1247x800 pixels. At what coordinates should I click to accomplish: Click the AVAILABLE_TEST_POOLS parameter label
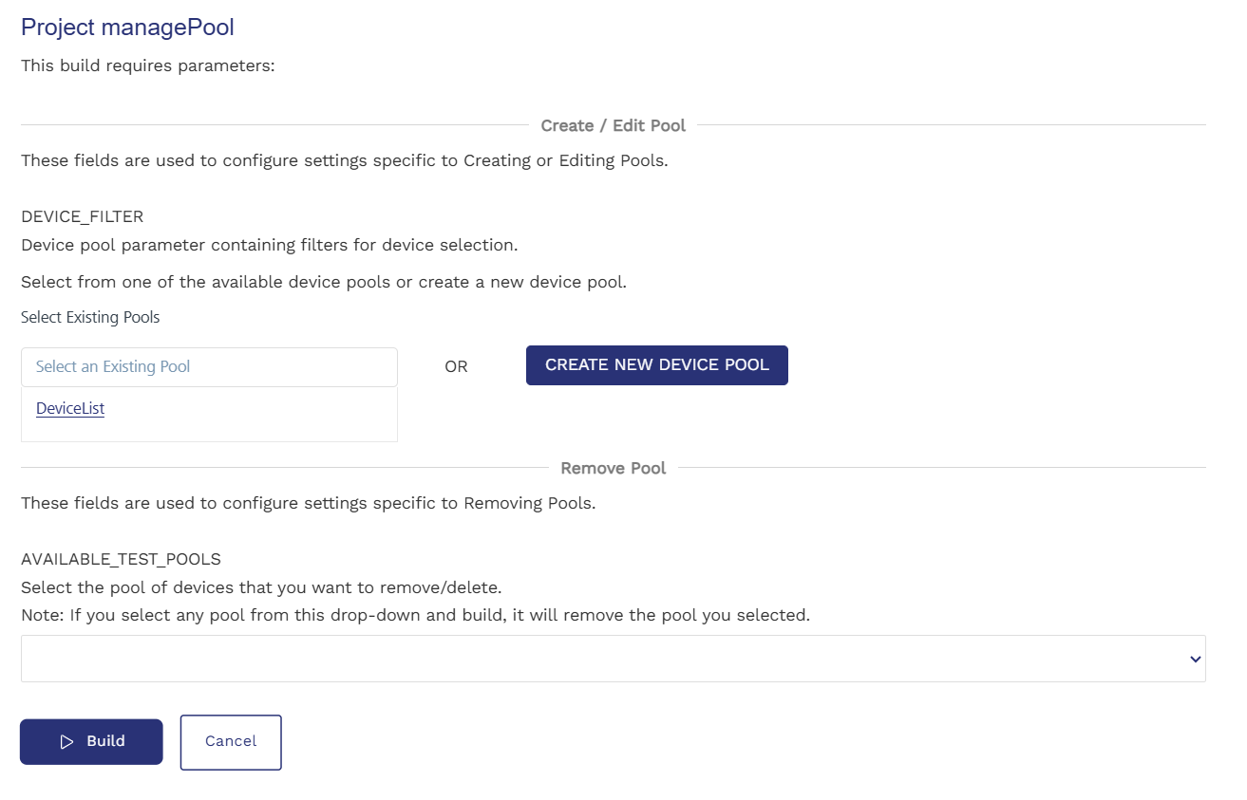pyautogui.click(x=121, y=559)
